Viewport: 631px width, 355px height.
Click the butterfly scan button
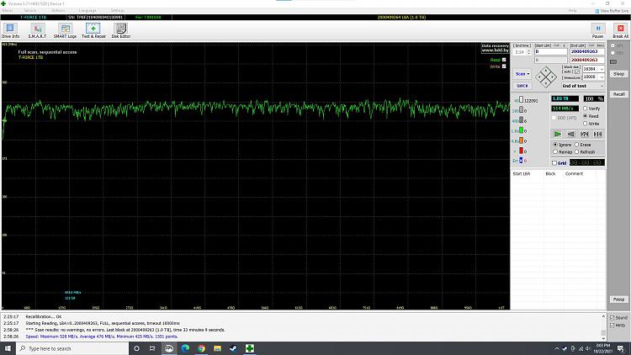click(x=597, y=134)
